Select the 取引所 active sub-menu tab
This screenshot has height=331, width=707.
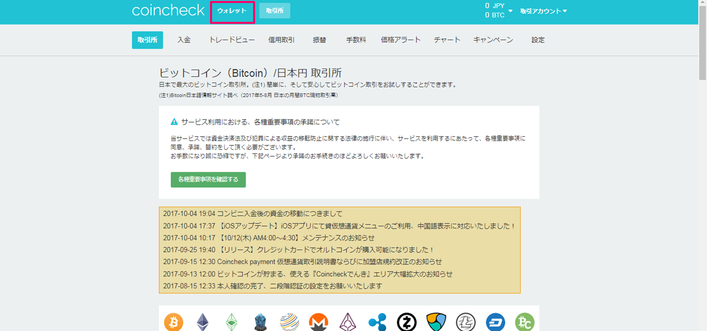coord(147,40)
